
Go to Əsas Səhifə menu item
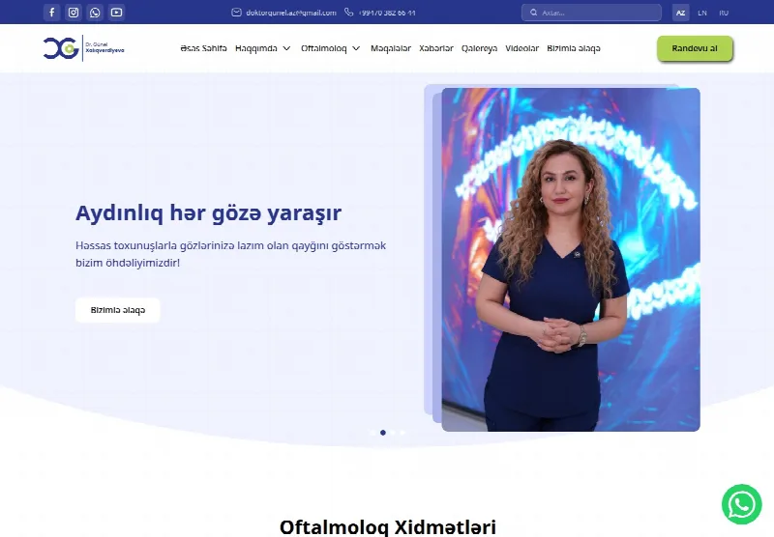tap(203, 48)
